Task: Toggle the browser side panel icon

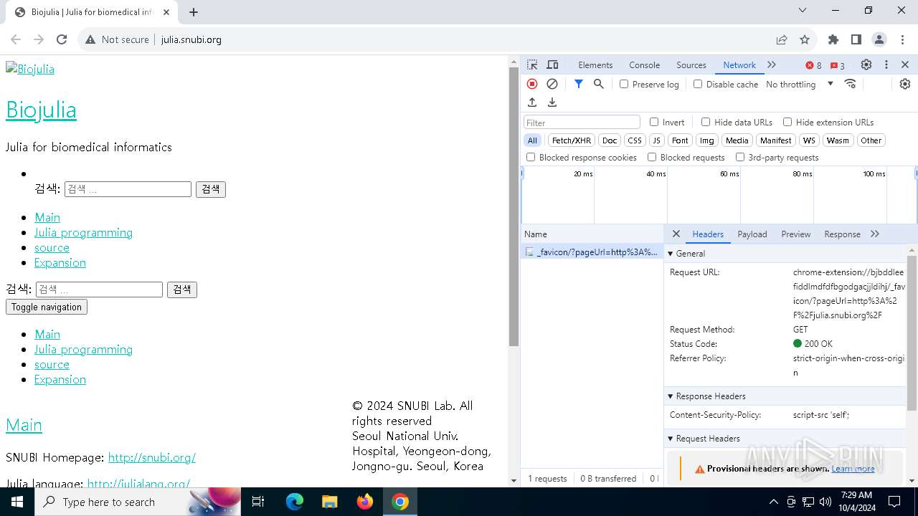Action: point(856,39)
